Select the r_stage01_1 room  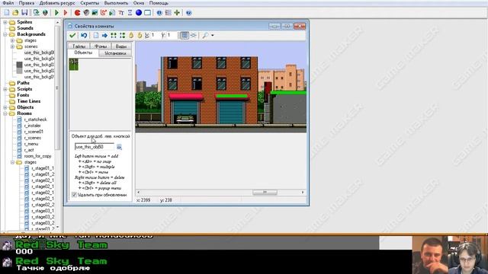(x=43, y=168)
